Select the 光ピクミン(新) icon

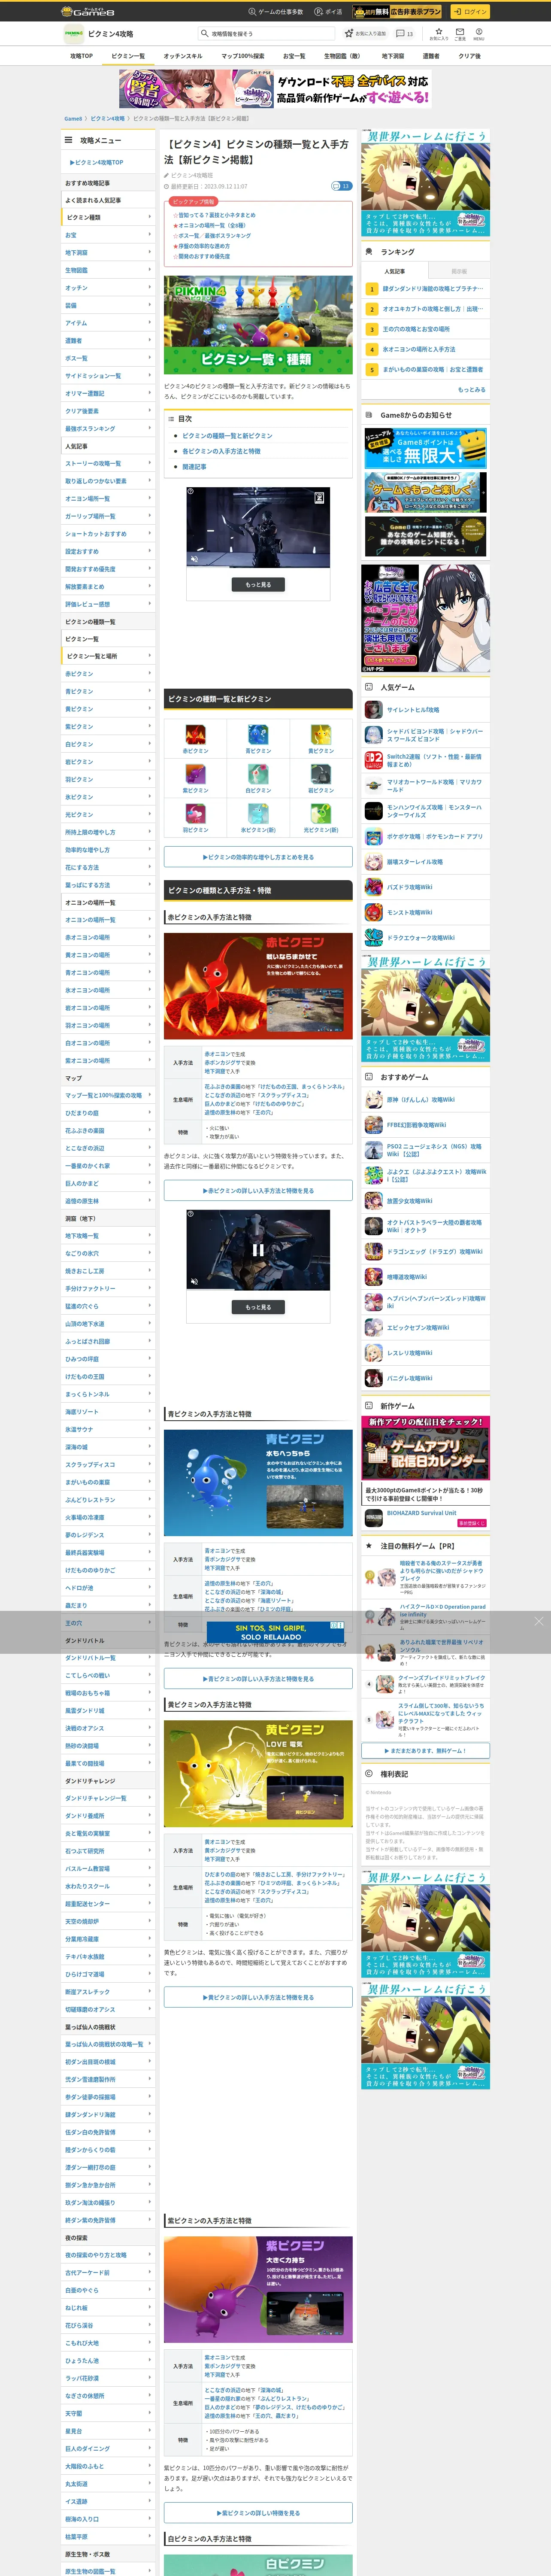tap(321, 813)
